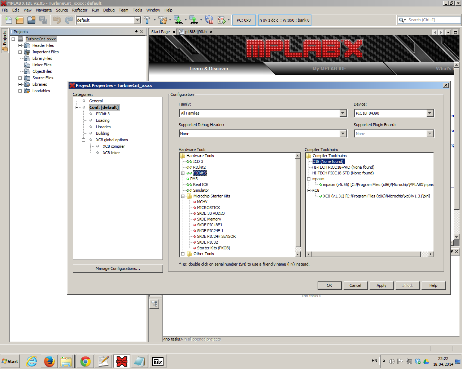This screenshot has width=462, height=369.
Task: Expand Header Files in Projects tree
Action: click(20, 45)
